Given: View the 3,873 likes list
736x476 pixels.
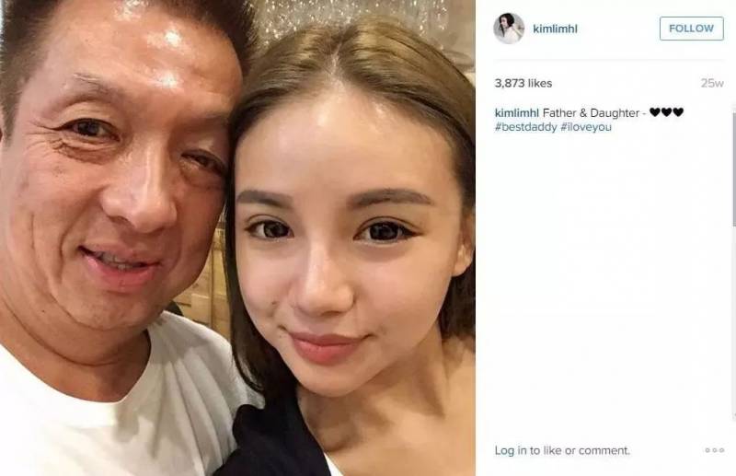Looking at the screenshot, I should tap(523, 83).
